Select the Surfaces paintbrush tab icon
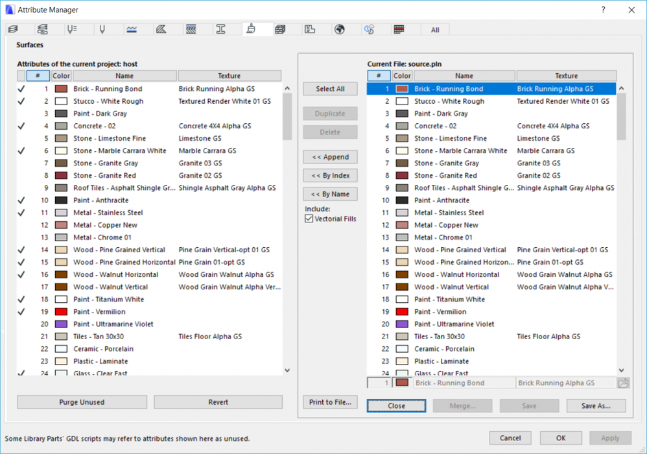Image resolution: width=647 pixels, height=454 pixels. (x=250, y=29)
